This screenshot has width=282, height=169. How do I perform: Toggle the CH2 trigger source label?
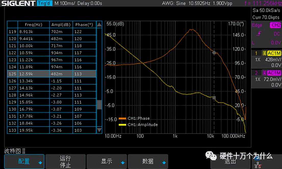[x=275, y=25]
